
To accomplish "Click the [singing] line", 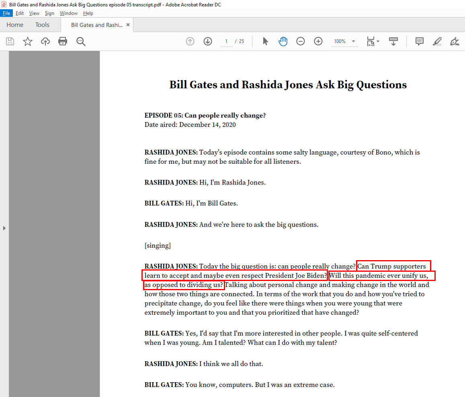I will click(158, 245).
